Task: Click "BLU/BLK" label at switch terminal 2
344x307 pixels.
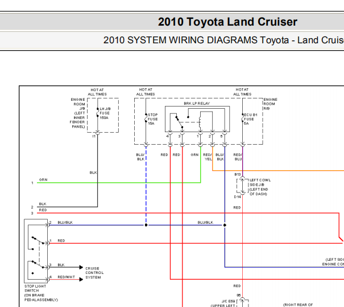Action: [x=65, y=222]
